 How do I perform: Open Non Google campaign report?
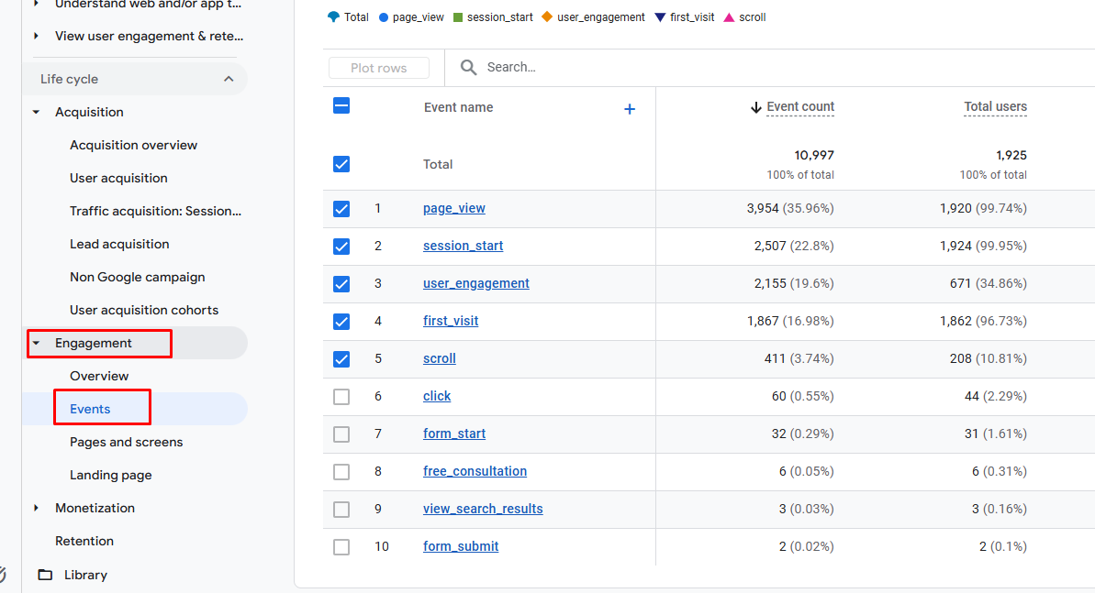138,277
